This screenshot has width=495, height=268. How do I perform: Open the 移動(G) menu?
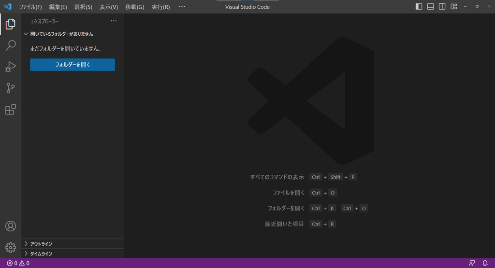pos(134,7)
